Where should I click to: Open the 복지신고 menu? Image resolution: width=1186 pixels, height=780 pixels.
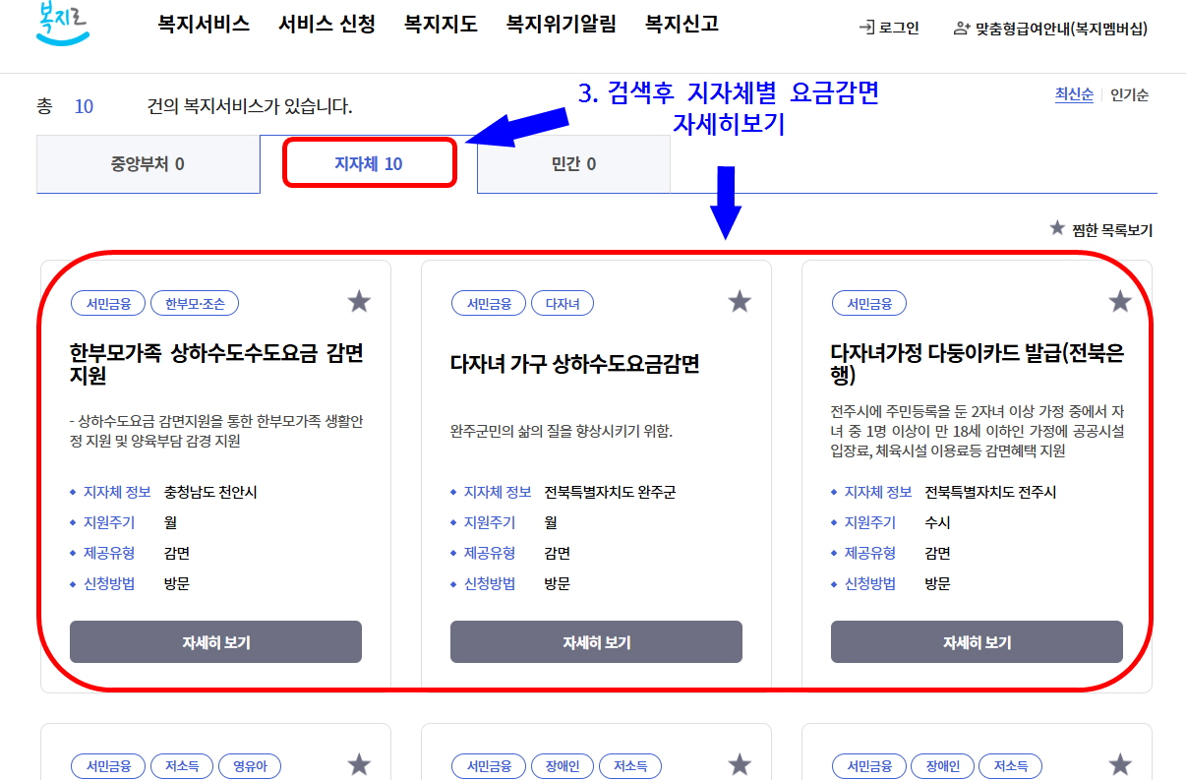[x=682, y=25]
